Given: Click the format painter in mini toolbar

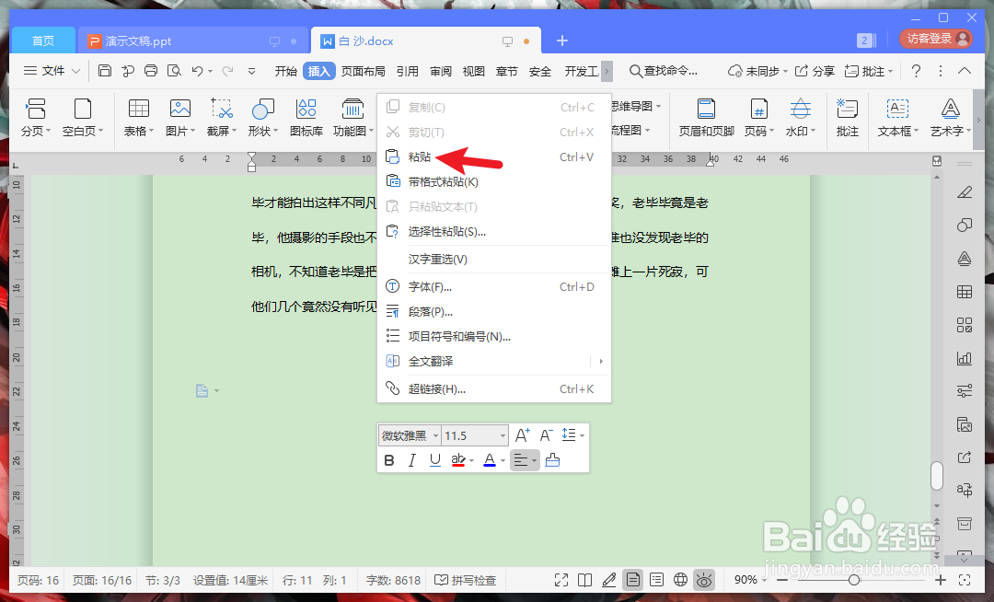Looking at the screenshot, I should 552,460.
